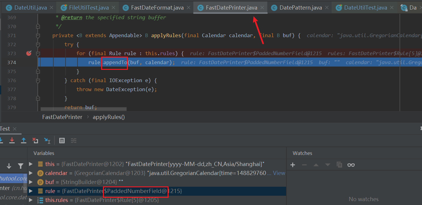Select the 'buf' StringBuilder variable row
The width and height of the screenshot is (422, 205).
[x=157, y=182]
